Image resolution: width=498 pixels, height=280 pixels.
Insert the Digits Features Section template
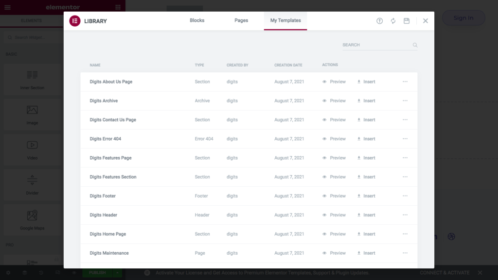366,177
